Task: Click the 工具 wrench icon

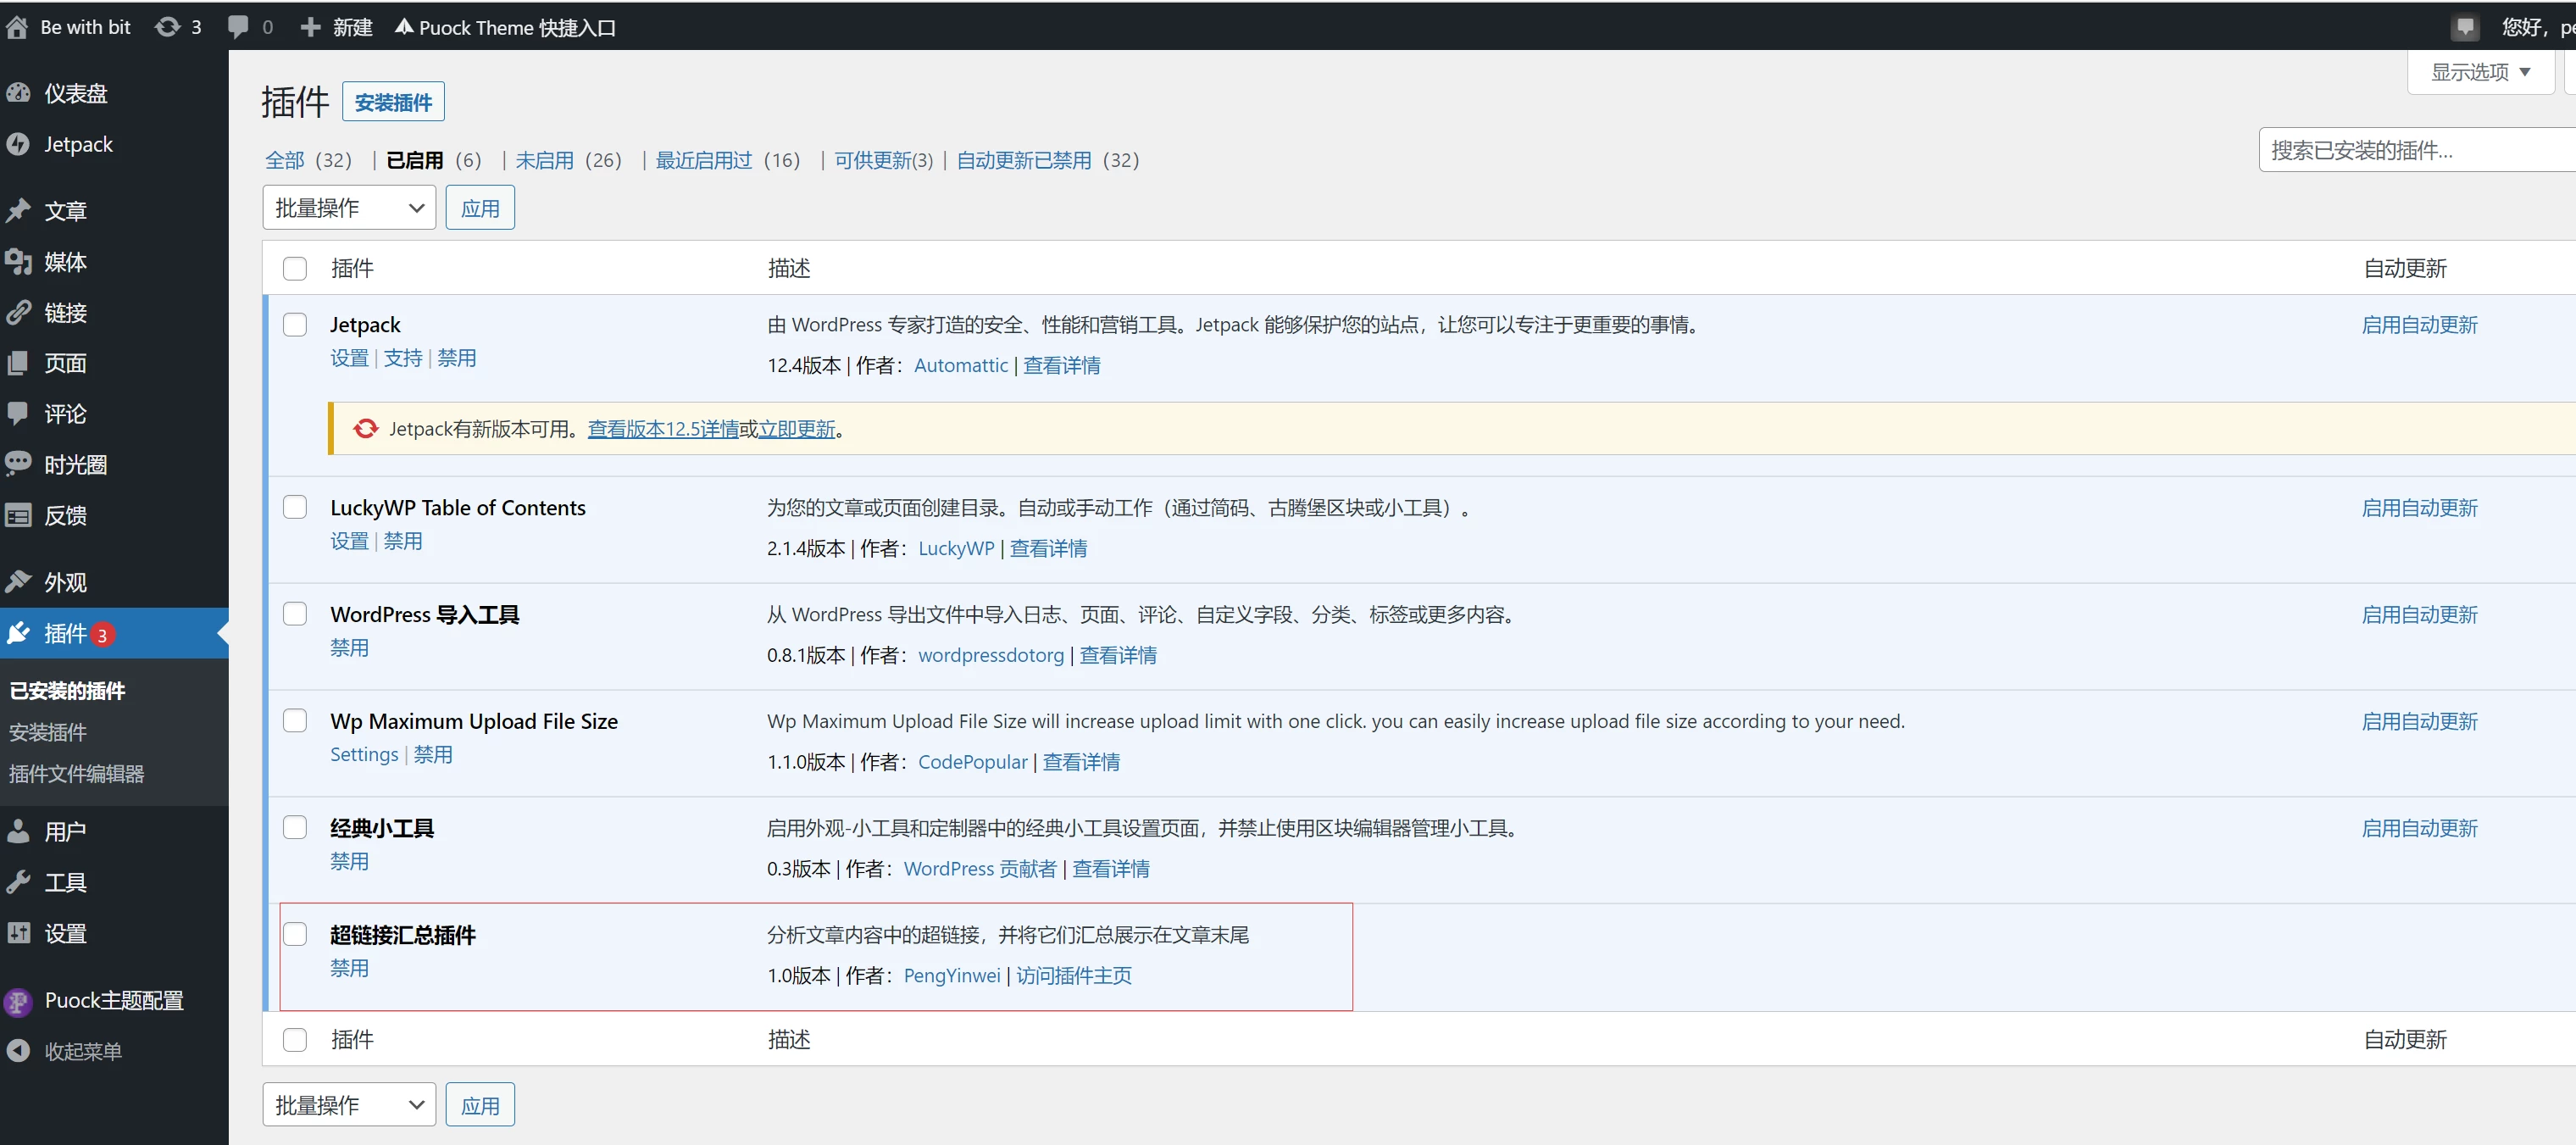Action: tap(18, 882)
